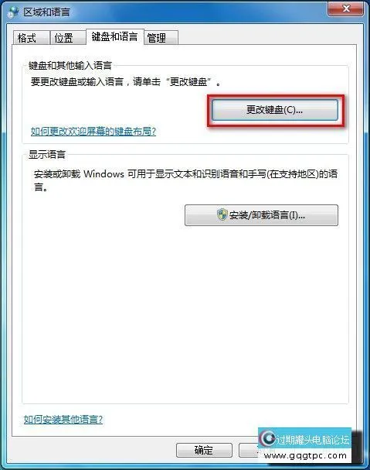The width and height of the screenshot is (370, 470).
Task: Click the shield icon on 安装/卸载语言 button
Action: (x=222, y=214)
